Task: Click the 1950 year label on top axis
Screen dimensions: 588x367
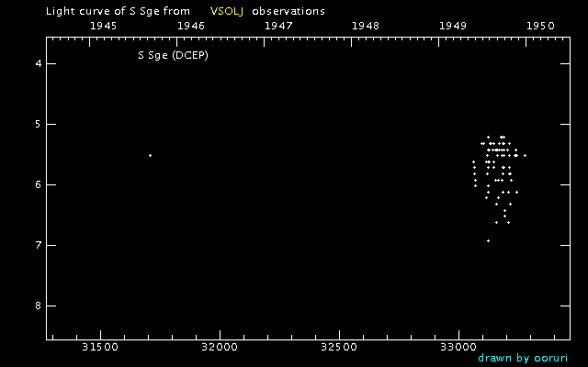Action: coord(540,26)
